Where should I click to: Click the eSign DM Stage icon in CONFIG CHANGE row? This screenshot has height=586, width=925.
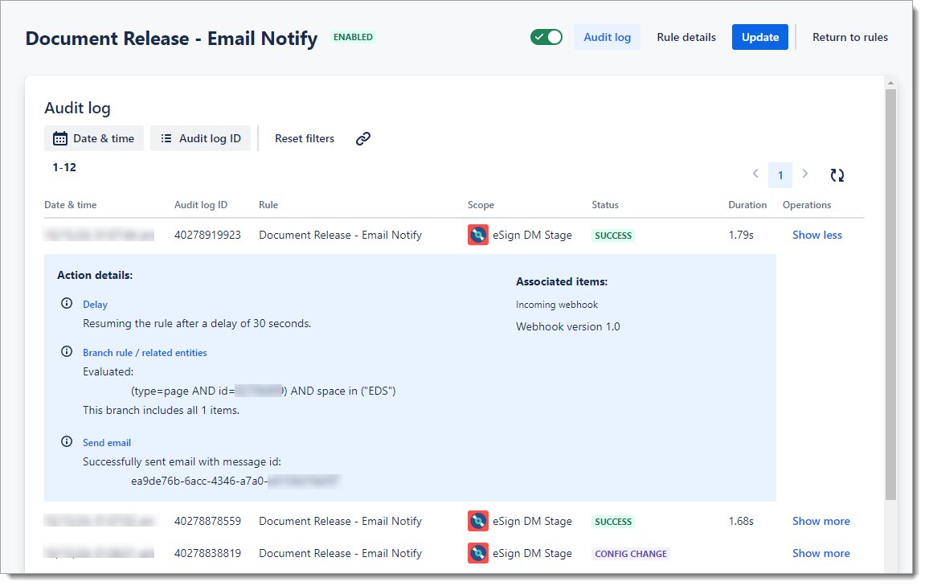pos(478,553)
